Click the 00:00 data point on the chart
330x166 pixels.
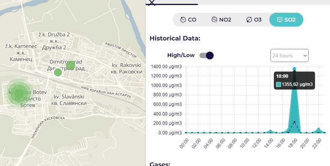[186, 132]
